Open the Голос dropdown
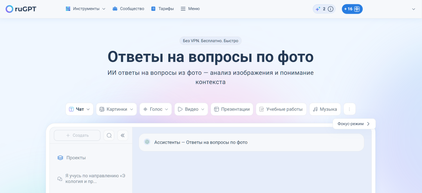 156,109
